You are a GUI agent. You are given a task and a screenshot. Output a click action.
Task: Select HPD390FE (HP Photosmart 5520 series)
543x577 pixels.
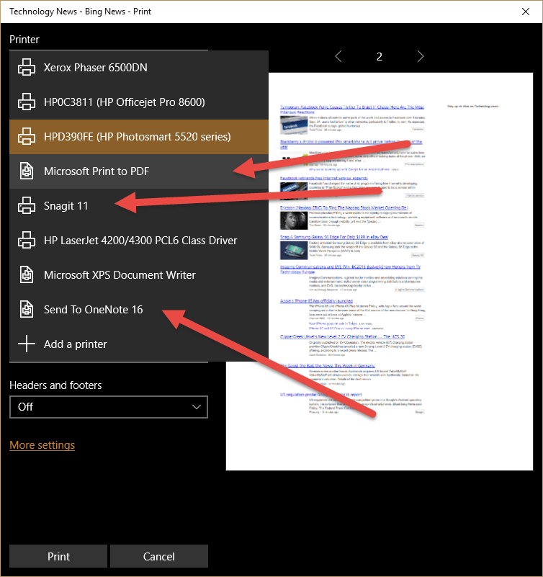[139, 137]
